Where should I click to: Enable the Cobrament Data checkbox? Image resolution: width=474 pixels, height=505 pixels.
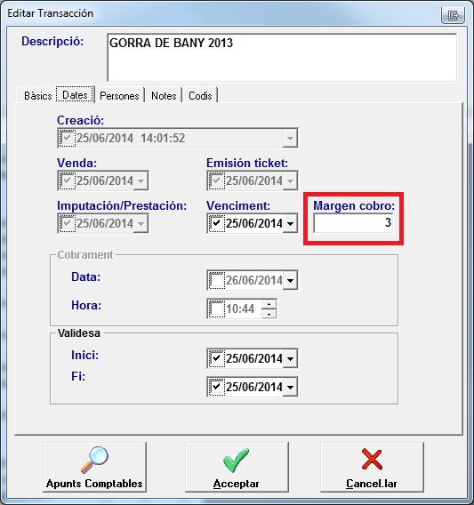coord(216,280)
